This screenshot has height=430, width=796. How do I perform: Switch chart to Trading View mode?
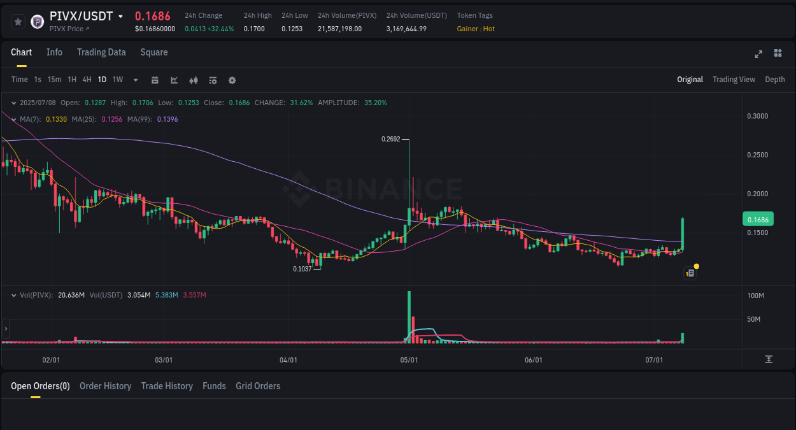pyautogui.click(x=734, y=80)
